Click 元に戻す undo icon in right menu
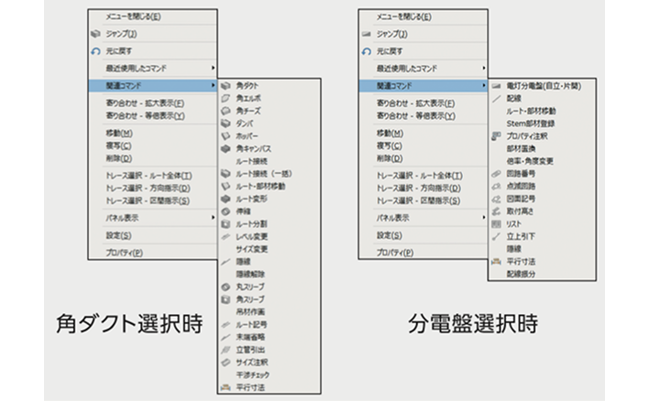This screenshot has height=401, width=649. point(367,51)
